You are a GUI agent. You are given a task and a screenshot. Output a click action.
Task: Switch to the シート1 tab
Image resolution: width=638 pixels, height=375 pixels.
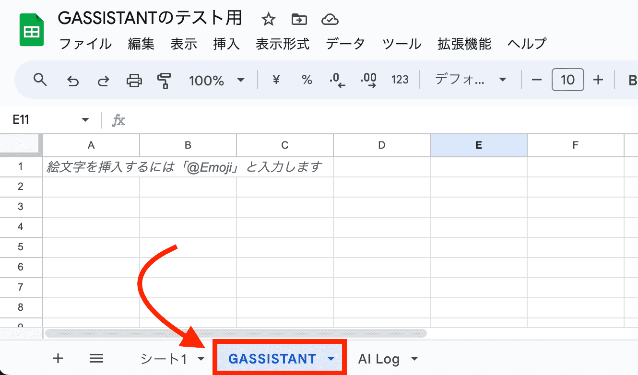coord(163,359)
